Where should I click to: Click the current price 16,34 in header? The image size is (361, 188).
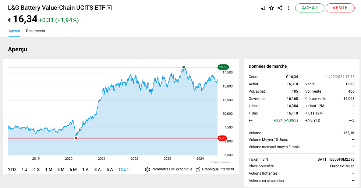pyautogui.click(x=25, y=19)
